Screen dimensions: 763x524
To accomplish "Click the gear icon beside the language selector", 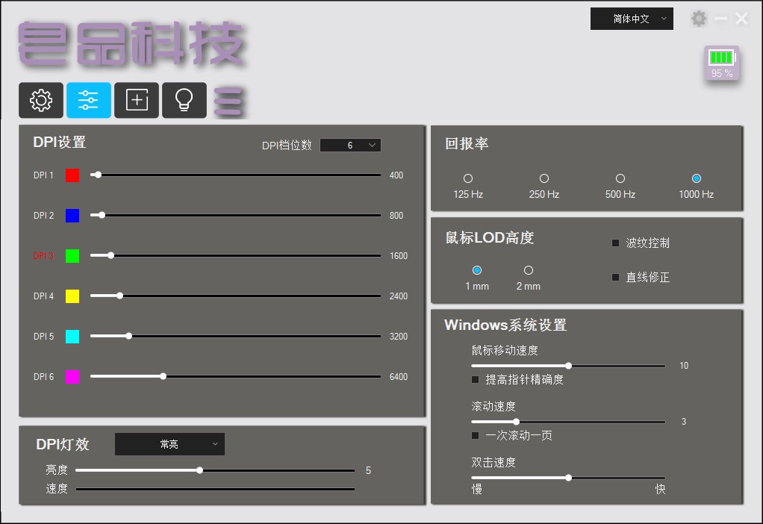I will 699,18.
